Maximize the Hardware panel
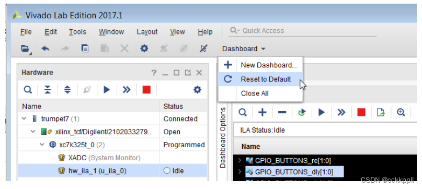Viewport: 422px width, 189px height. (177, 73)
